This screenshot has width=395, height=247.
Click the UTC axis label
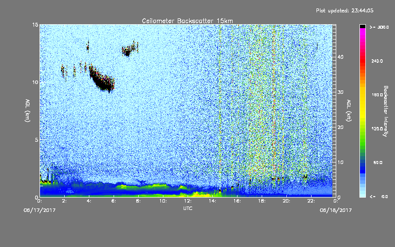[x=188, y=208]
